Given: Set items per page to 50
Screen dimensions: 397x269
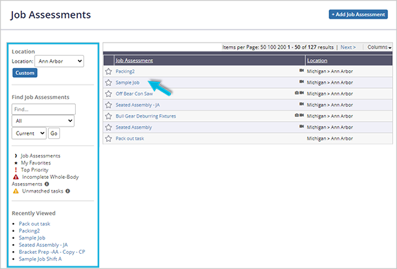Looking at the screenshot, I should 263,47.
